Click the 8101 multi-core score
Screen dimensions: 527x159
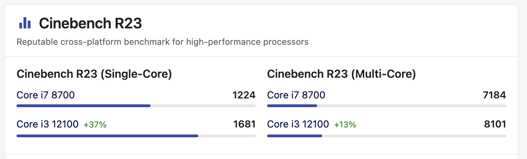[x=495, y=124]
